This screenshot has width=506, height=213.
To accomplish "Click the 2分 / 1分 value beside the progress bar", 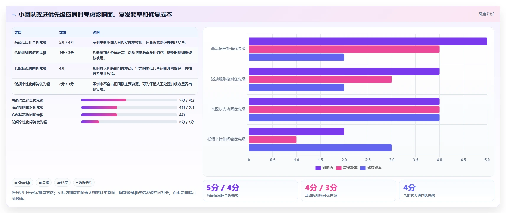I will click(187, 122).
